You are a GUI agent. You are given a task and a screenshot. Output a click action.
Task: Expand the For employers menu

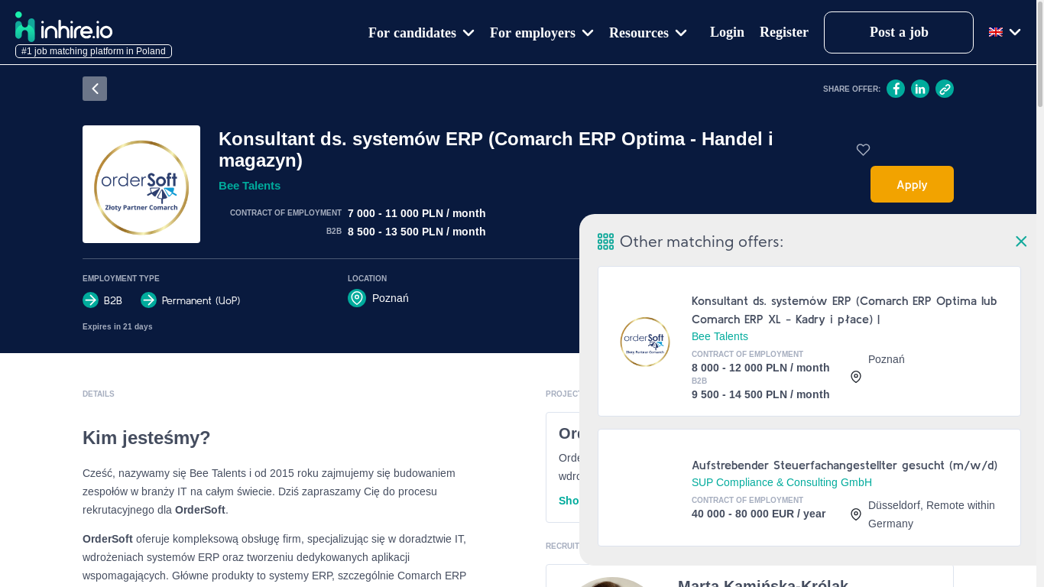[542, 33]
